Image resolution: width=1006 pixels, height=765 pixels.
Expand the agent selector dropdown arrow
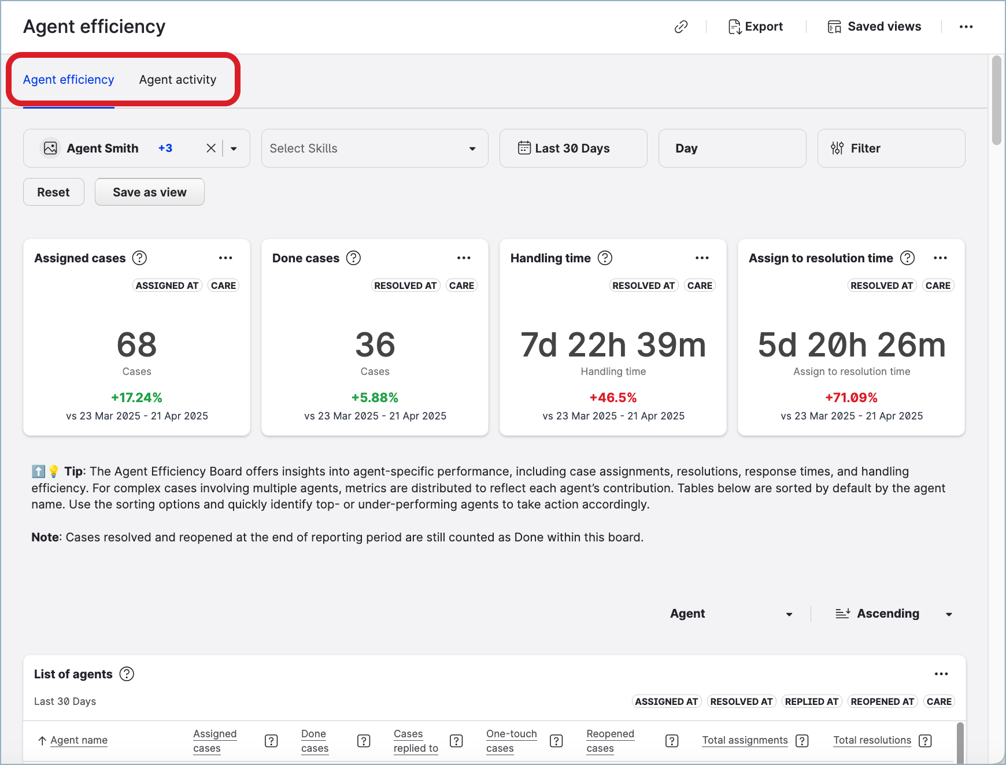pos(234,148)
